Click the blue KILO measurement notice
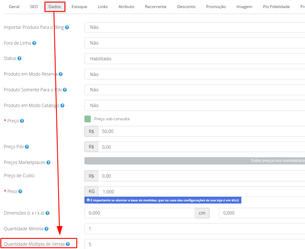 (x=163, y=200)
